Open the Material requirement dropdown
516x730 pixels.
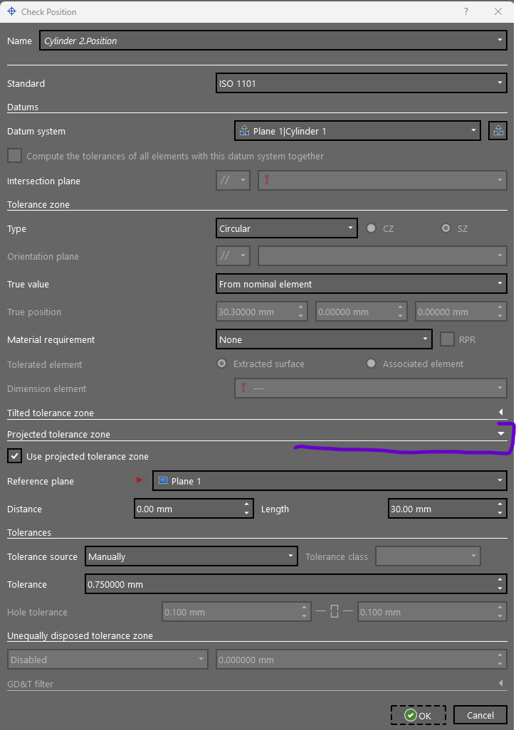point(324,340)
